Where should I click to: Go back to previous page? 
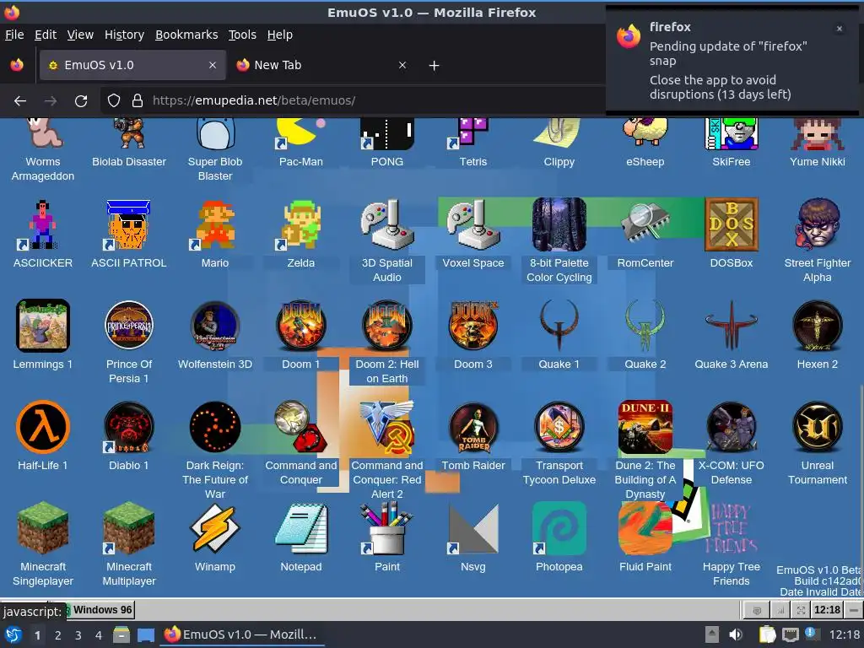coord(20,101)
